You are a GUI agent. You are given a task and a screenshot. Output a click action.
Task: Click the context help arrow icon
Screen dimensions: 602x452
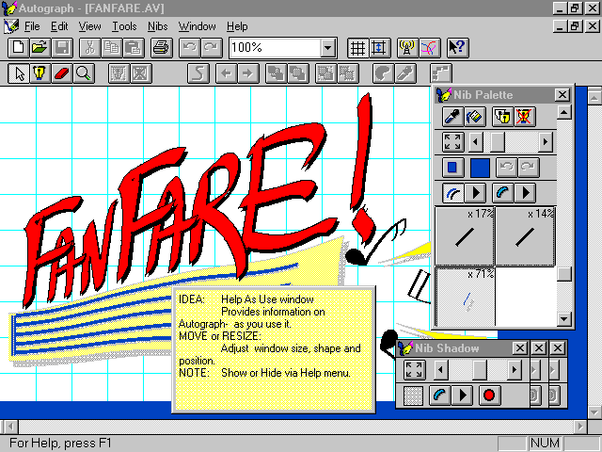tap(457, 47)
